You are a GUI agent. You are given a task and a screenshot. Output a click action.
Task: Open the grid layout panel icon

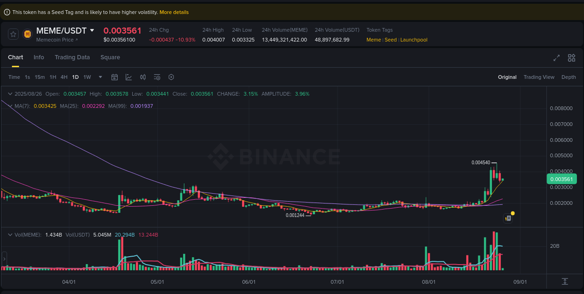(571, 58)
